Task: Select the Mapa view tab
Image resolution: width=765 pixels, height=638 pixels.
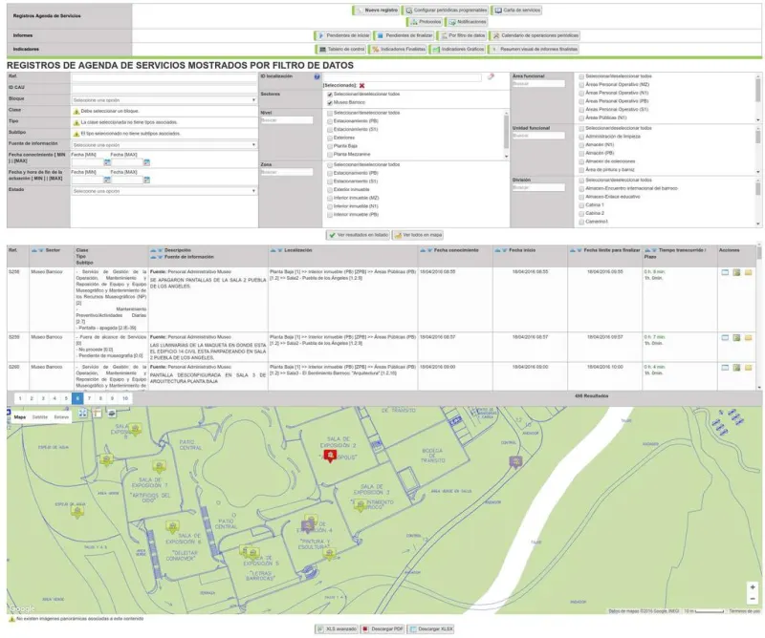Action: click(x=20, y=417)
